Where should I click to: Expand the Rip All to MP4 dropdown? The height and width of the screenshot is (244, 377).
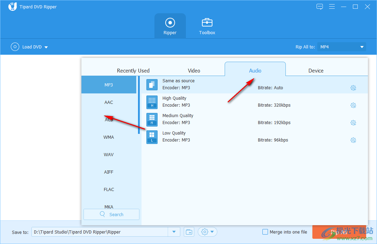pos(362,47)
